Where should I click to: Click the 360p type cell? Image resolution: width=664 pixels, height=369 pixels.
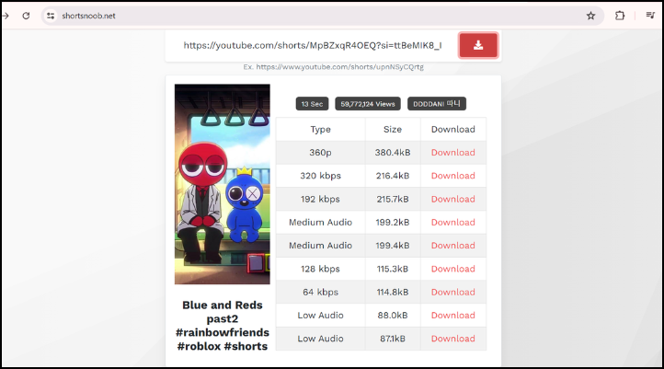(321, 153)
